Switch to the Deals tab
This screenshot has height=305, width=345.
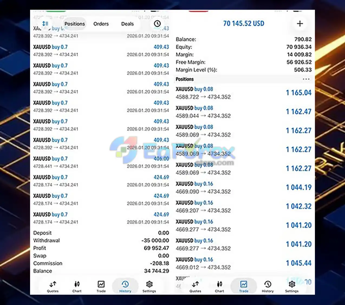pos(127,24)
